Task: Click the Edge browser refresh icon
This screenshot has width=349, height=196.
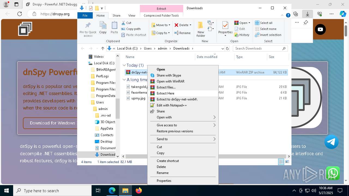Action: click(19, 14)
